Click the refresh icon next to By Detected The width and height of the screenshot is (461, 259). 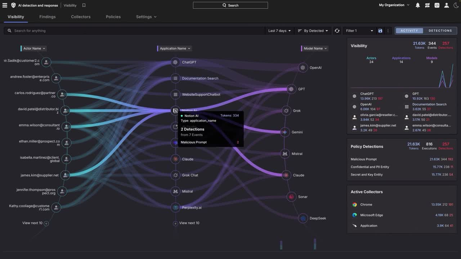[337, 31]
